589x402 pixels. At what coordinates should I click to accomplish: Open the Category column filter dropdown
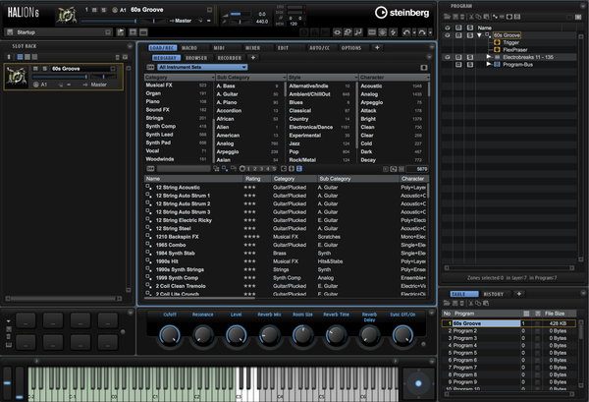coord(213,77)
